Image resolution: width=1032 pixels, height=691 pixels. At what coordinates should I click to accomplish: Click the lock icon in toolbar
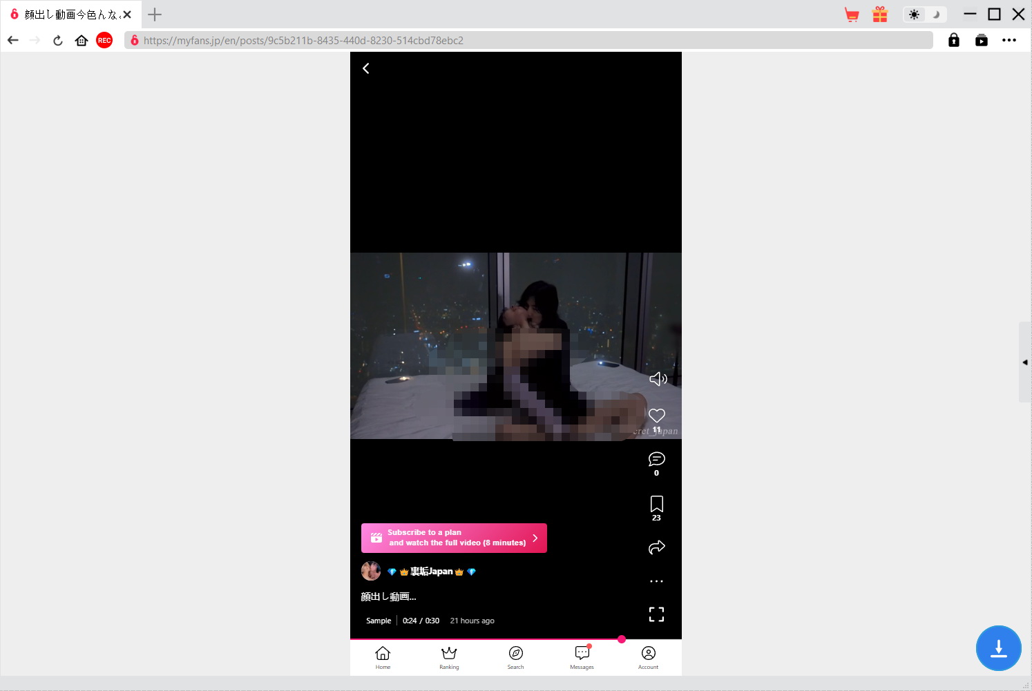tap(954, 40)
